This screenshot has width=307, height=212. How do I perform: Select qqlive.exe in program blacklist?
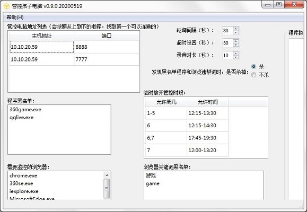point(22,118)
